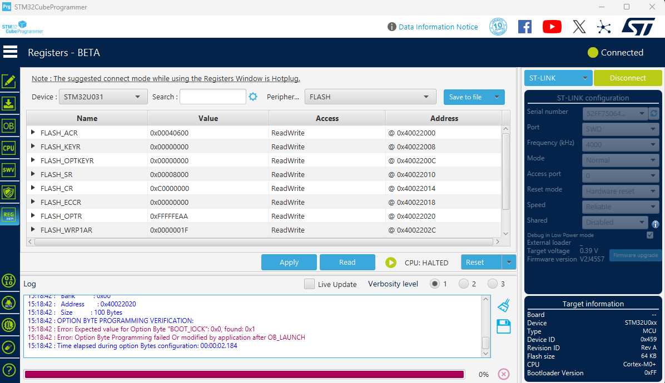Open the CPU core panel
Viewport: 665px width, 383px height.
[x=8, y=148]
